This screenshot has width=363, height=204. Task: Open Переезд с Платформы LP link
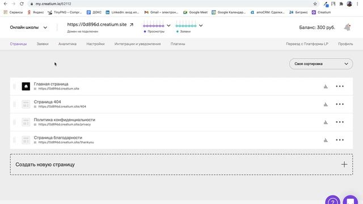(x=307, y=44)
